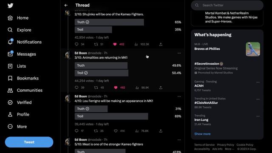The image size is (272, 153).
Task: Open more options on Animalities 3/10 tweet
Action: coord(179,53)
